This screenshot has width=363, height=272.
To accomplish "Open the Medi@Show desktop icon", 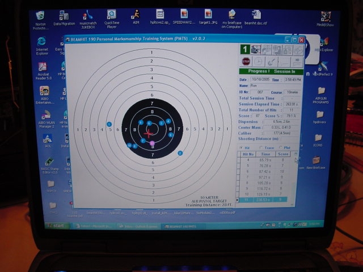I will 325,19.
